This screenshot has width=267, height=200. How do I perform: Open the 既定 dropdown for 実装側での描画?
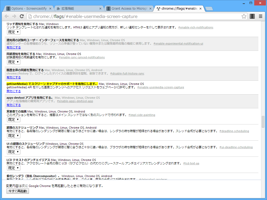point(13,119)
